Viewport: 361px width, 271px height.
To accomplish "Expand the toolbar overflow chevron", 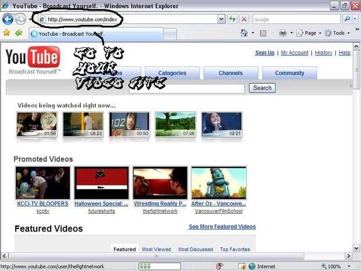I will [357, 29].
